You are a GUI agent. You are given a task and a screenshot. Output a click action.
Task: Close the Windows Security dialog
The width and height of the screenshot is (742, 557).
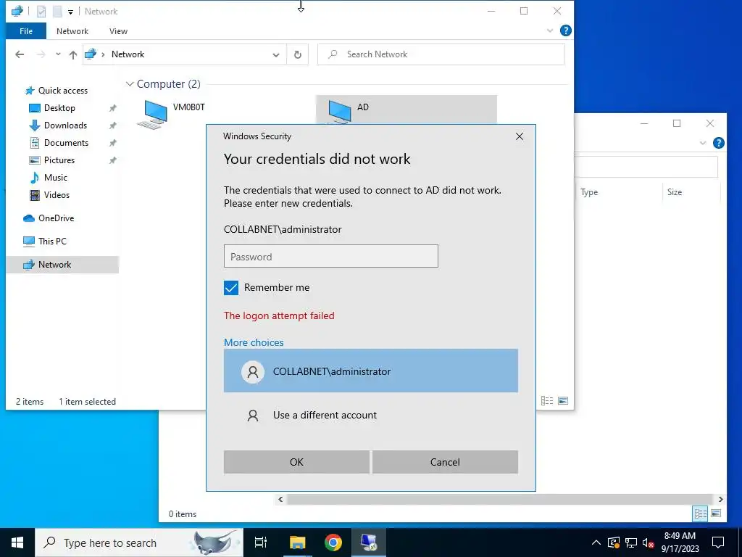tap(519, 136)
